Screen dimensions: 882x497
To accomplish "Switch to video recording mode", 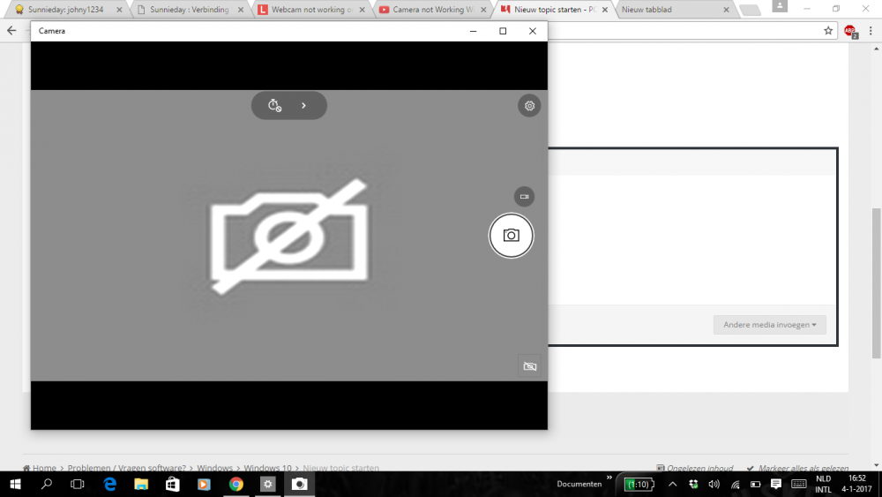I will [x=524, y=197].
